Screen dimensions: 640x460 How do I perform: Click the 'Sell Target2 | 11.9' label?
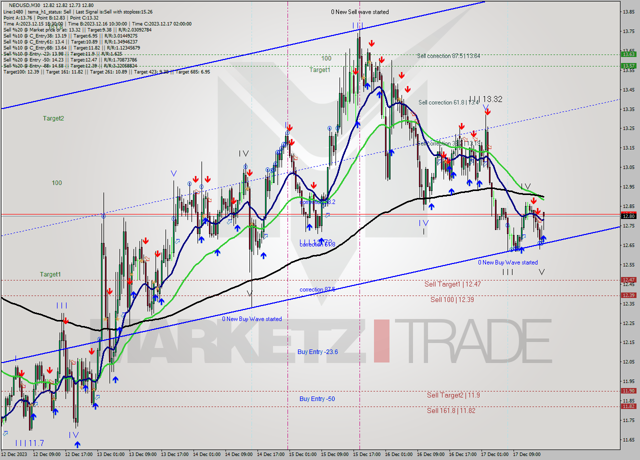(453, 395)
